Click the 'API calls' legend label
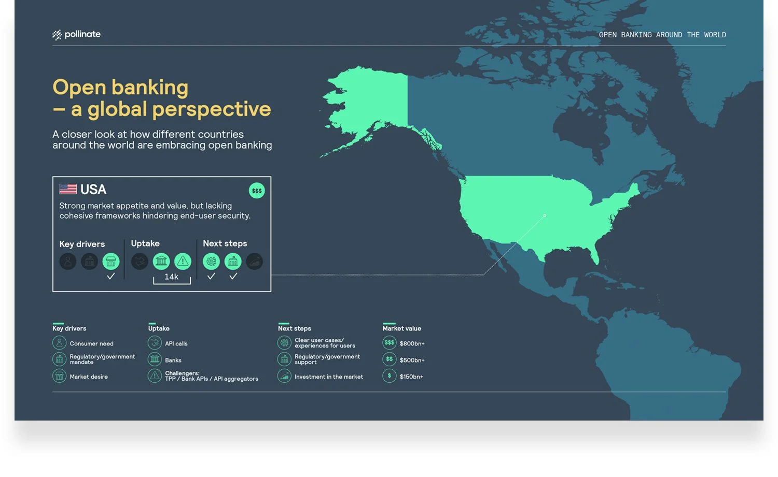The image size is (778, 477). click(x=176, y=343)
